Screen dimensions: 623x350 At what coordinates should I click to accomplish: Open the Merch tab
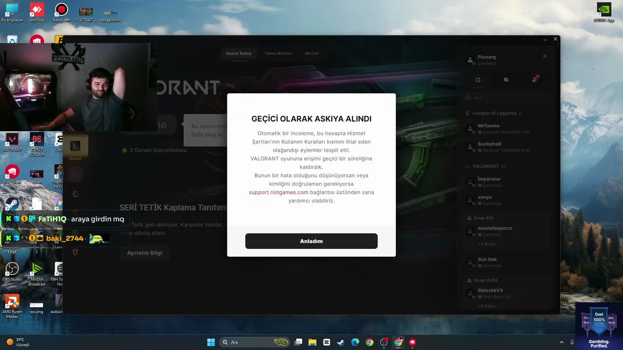(x=312, y=53)
